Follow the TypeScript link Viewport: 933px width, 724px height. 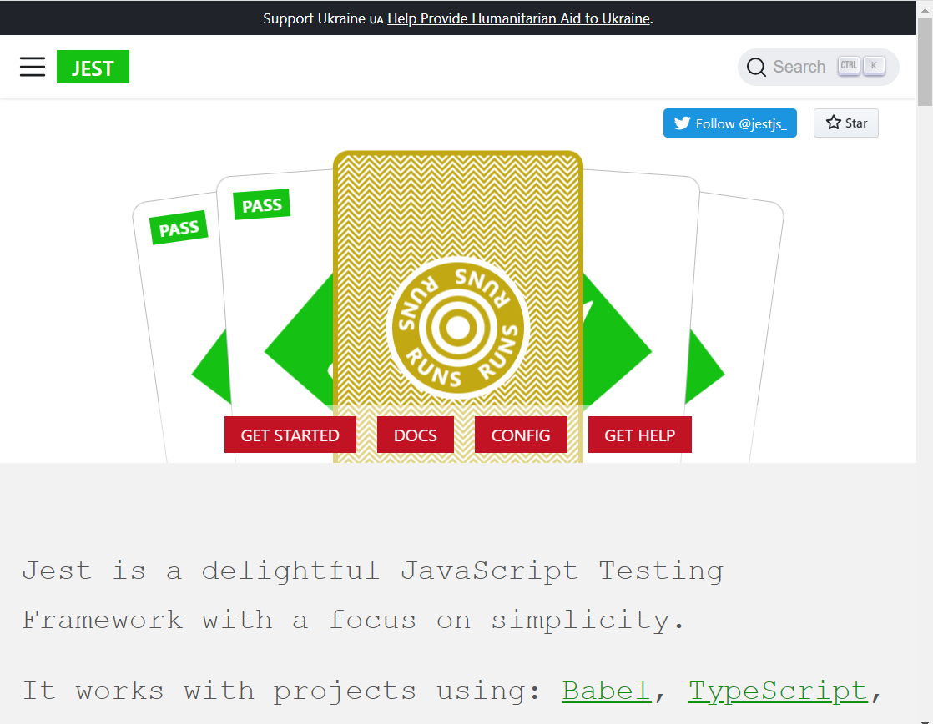[778, 691]
